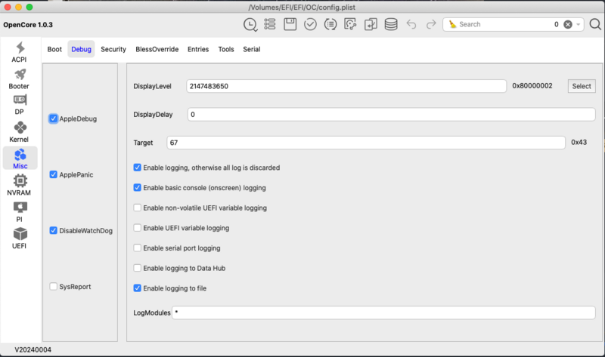The height and width of the screenshot is (357, 605).
Task: Enable the SysReport checkbox
Action: (x=54, y=286)
